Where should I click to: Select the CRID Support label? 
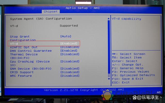(22, 72)
